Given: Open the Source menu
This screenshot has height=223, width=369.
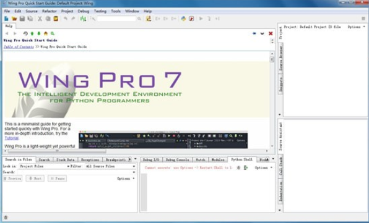Looking at the screenshot, I should (x=32, y=11).
